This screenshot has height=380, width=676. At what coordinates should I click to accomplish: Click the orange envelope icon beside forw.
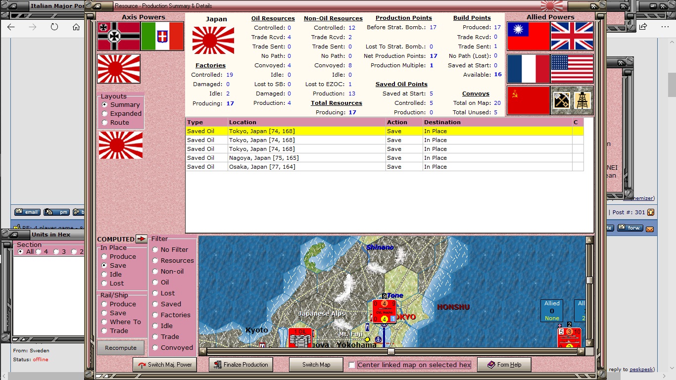[650, 229]
